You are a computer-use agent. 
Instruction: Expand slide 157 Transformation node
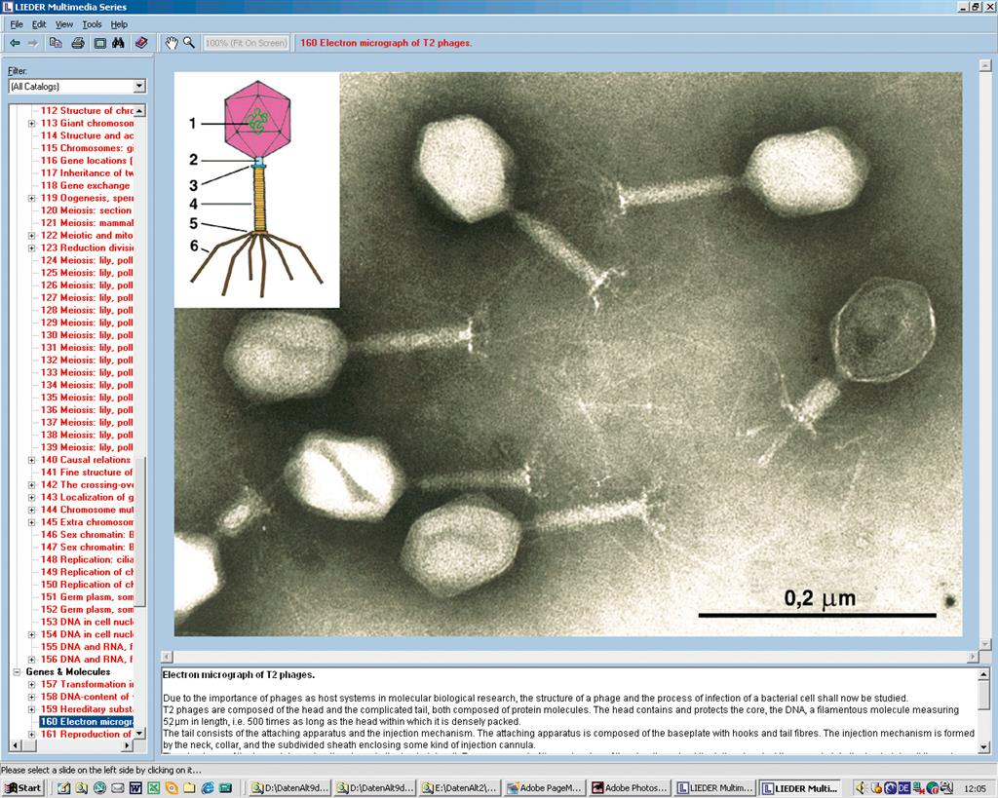(31, 685)
